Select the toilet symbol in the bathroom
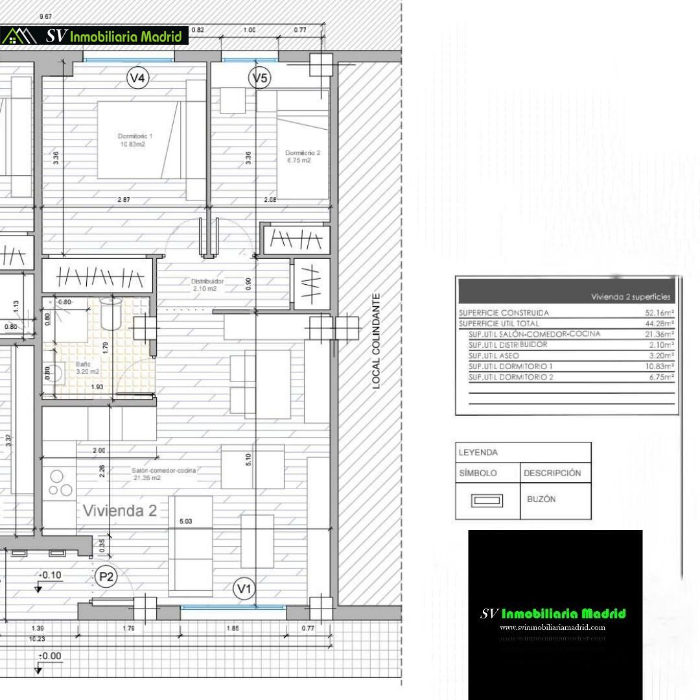Image resolution: width=700 pixels, height=700 pixels. tap(111, 315)
